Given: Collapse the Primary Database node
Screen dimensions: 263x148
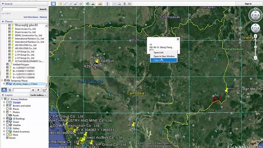Looking at the screenshot, I should pyautogui.click(x=2, y=99).
